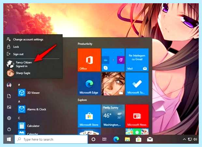
Task: Open the Office tile
Action: [x=89, y=60]
